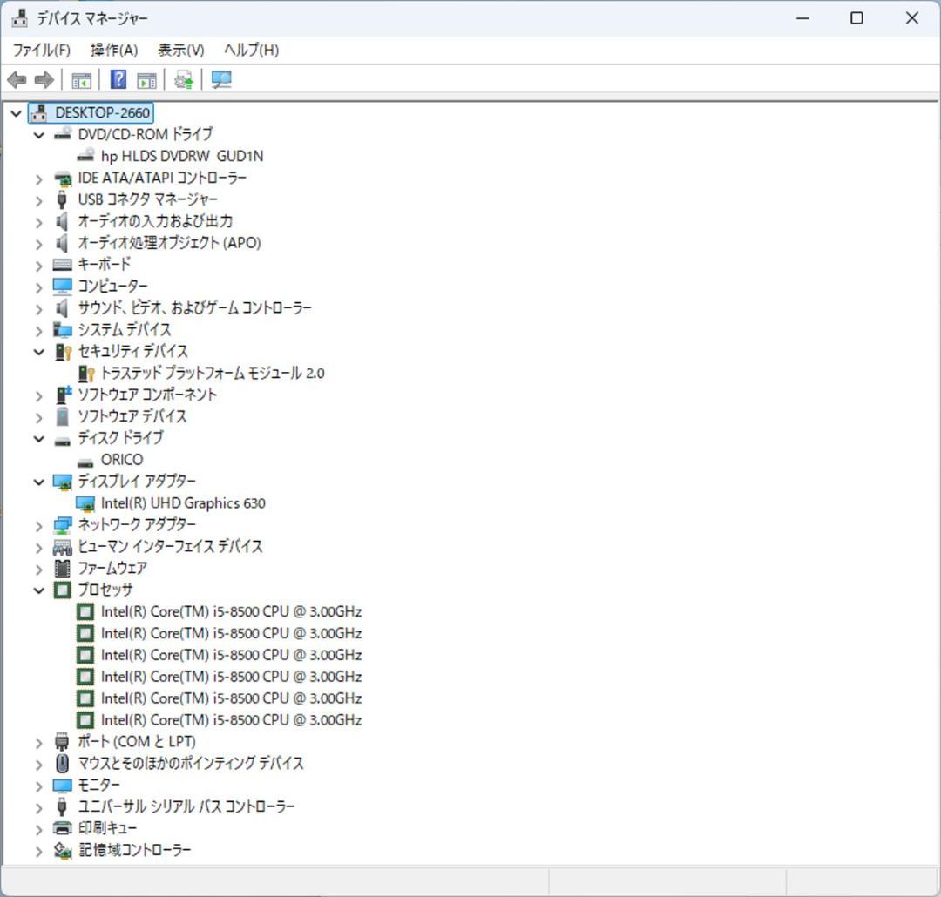Click the Update driver toolbar icon
This screenshot has height=897, width=941.
coord(182,79)
